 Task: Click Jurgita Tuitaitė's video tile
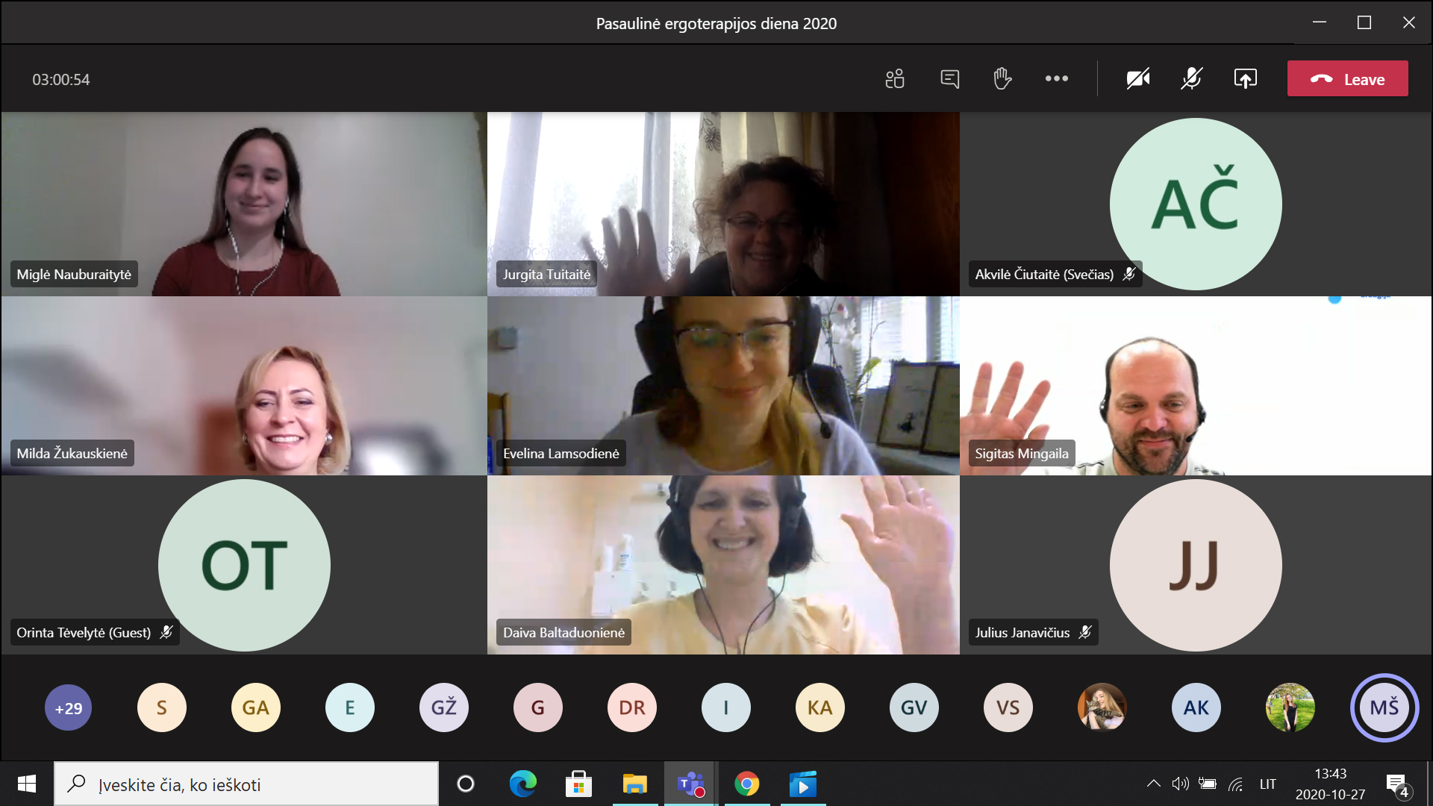pos(723,204)
